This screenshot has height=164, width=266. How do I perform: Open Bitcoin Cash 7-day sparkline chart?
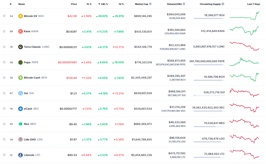[x=244, y=77]
